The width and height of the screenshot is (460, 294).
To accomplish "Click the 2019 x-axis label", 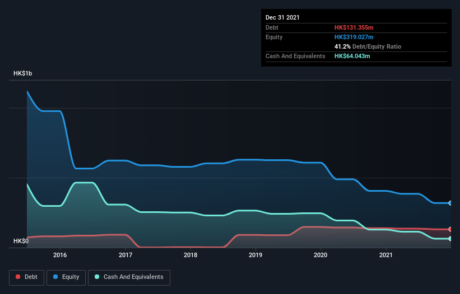I will pos(255,255).
